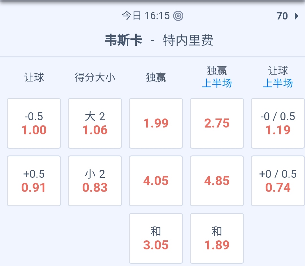
Task: Tap the full-time 独赢 column header
Action: pos(156,77)
